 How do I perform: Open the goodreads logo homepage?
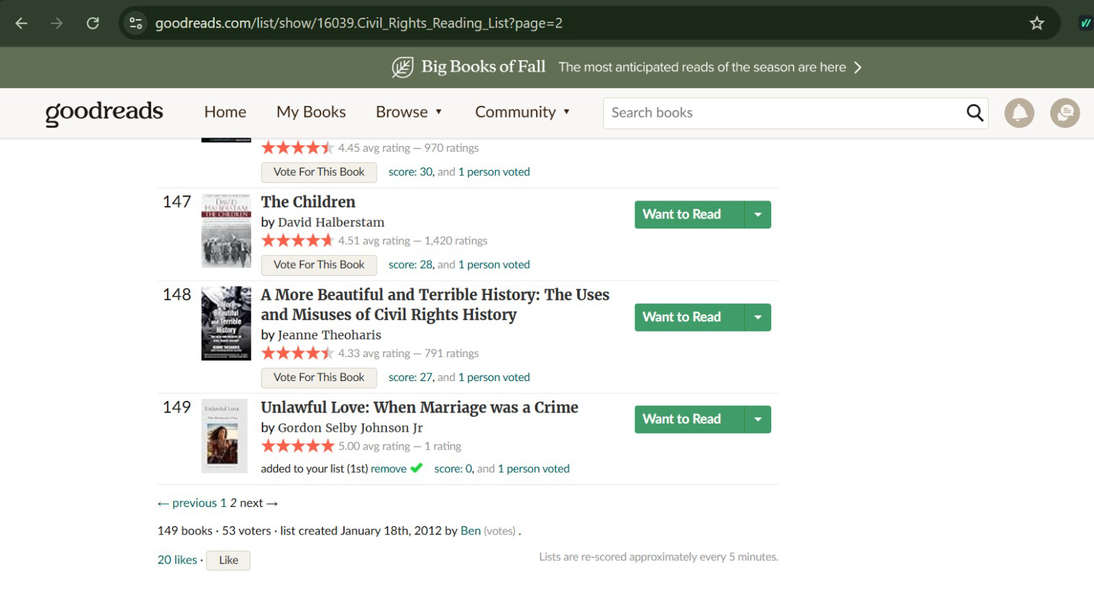point(104,112)
